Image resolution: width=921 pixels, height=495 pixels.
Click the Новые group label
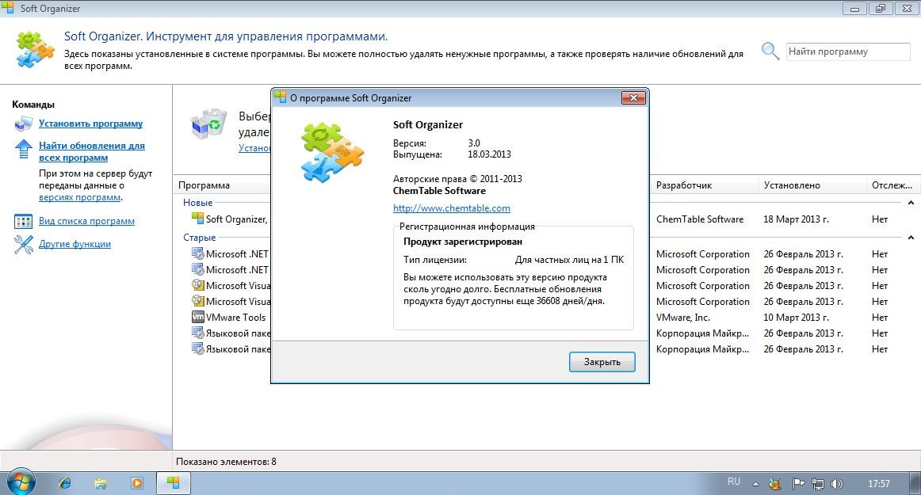[x=197, y=203]
